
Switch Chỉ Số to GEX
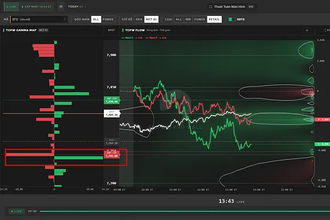[x=139, y=19]
